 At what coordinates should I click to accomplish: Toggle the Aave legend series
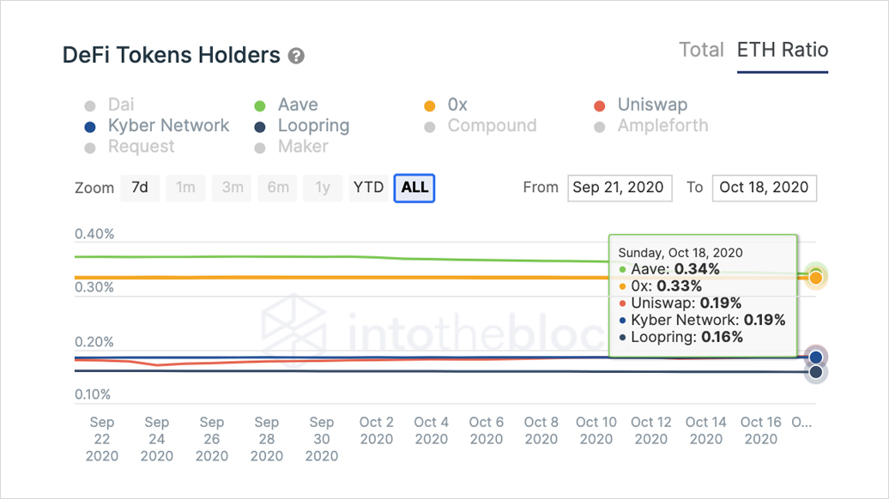click(297, 105)
